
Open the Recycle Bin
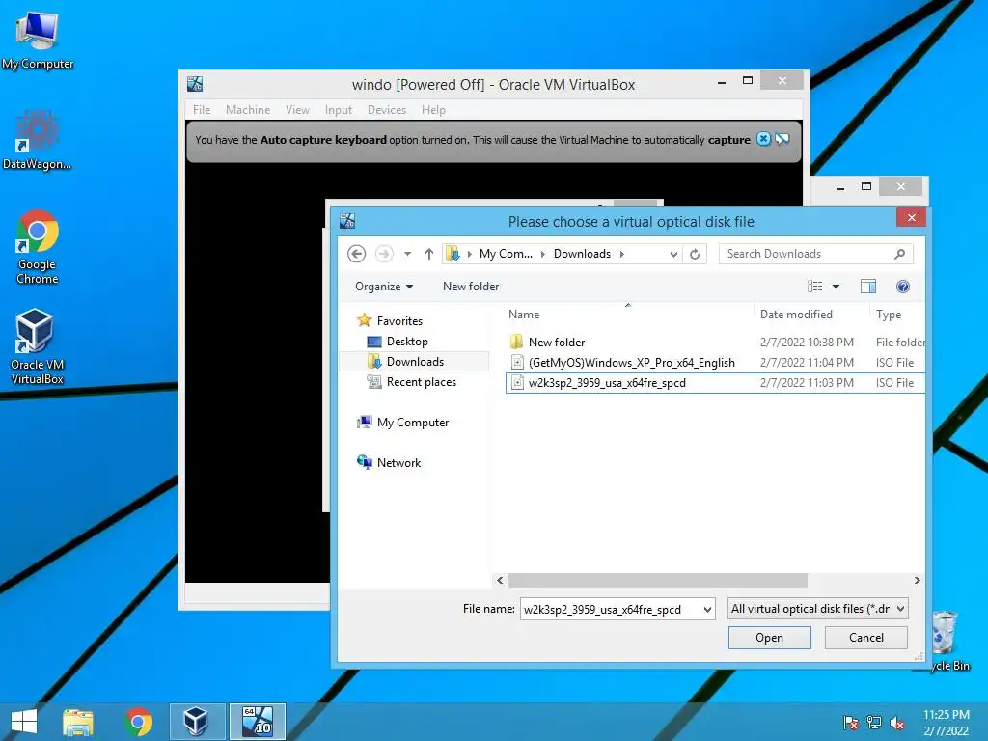tap(944, 640)
